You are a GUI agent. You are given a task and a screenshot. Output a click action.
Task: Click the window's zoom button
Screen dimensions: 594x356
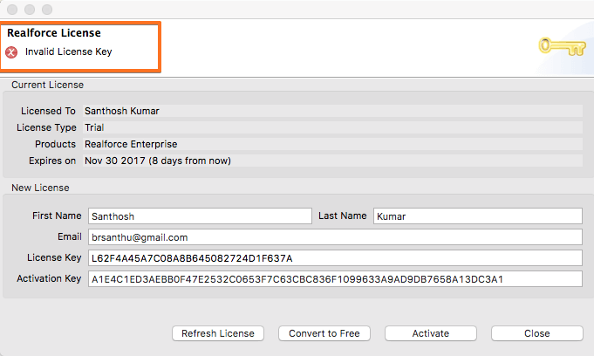pyautogui.click(x=47, y=9)
